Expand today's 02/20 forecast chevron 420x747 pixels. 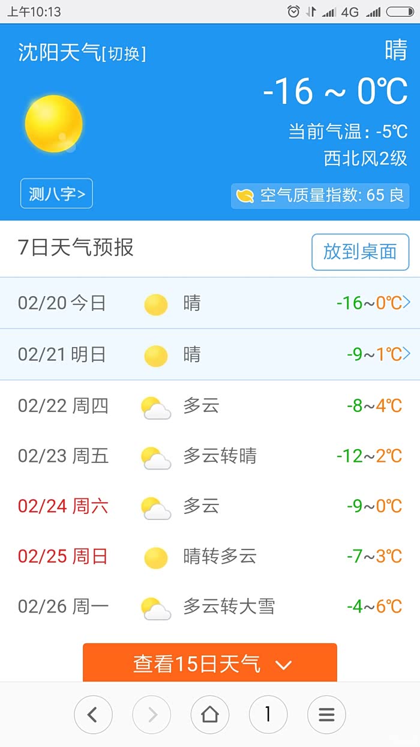[406, 303]
